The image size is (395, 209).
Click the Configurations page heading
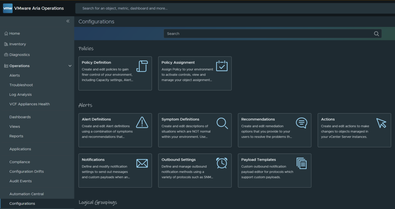click(x=96, y=22)
